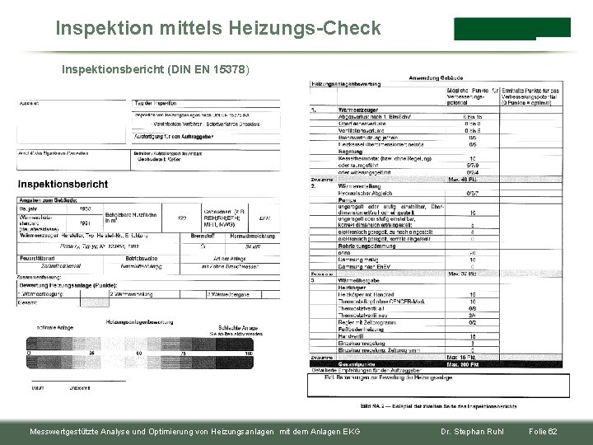Image resolution: width=593 pixels, height=445 pixels.
Task: Select the "Art der Anlage" label
Action: coord(230,259)
